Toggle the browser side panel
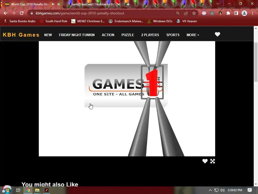 click(236, 13)
